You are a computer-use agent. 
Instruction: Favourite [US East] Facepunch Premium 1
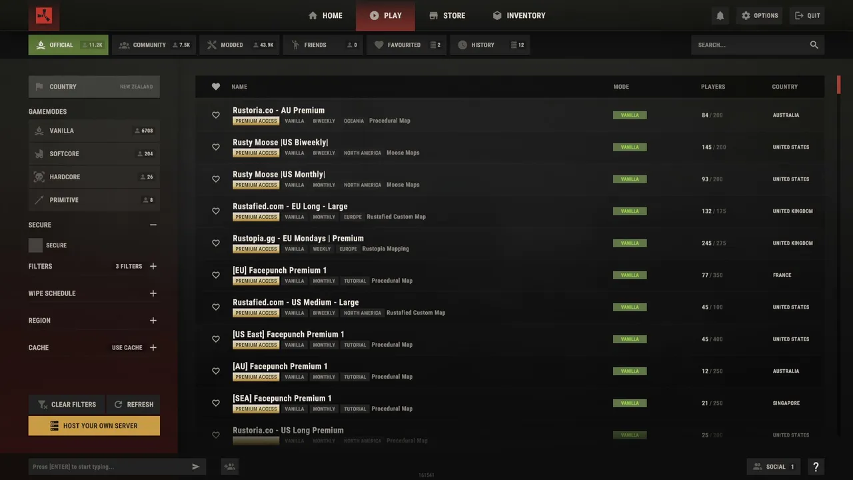pyautogui.click(x=216, y=339)
